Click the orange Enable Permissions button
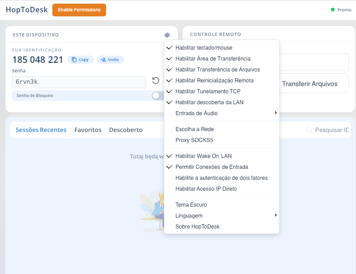The height and width of the screenshot is (274, 356). point(79,10)
